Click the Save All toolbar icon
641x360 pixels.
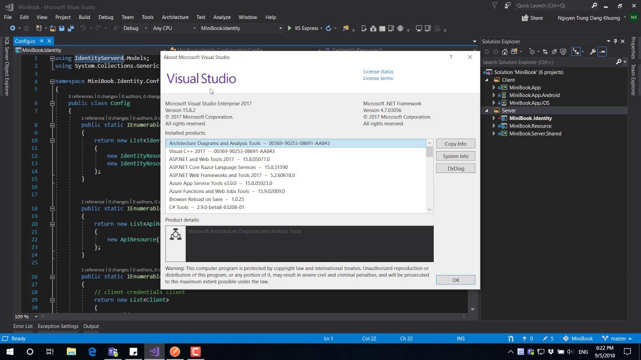[x=71, y=28]
